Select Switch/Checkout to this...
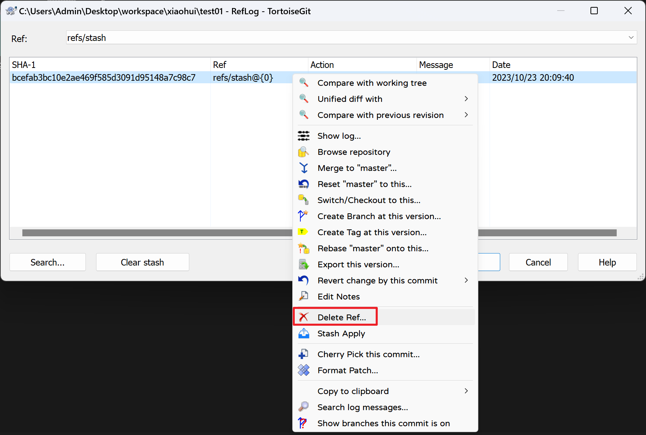 click(x=385, y=200)
